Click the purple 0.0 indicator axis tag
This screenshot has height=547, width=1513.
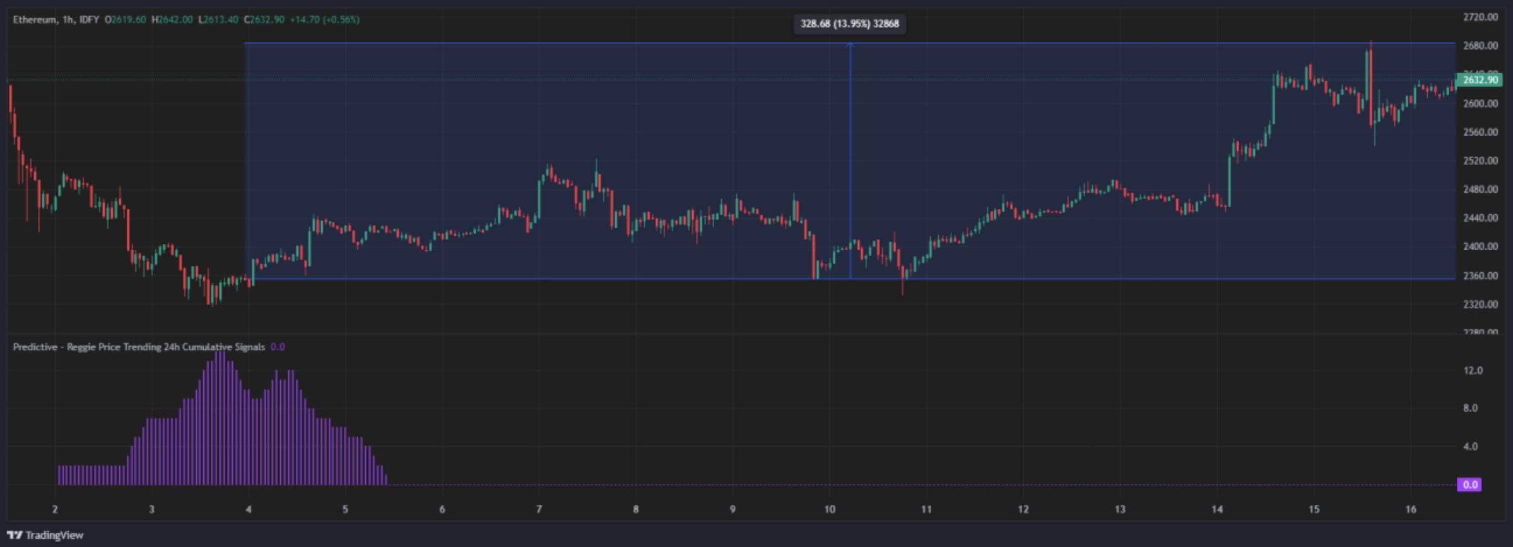point(1469,485)
